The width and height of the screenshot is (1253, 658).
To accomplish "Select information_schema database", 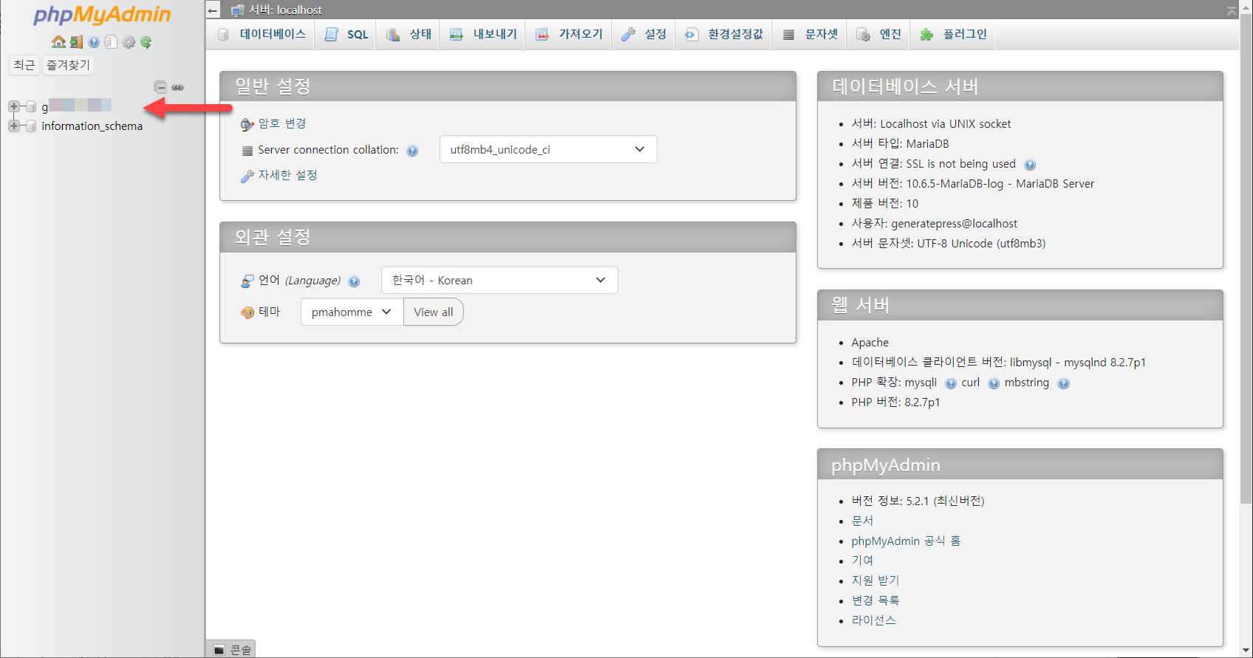I will coord(92,126).
